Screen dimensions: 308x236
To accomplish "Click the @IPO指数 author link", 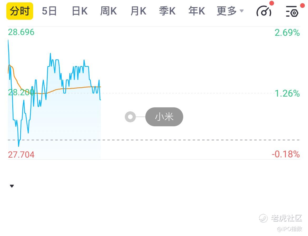I will pos(289,229).
